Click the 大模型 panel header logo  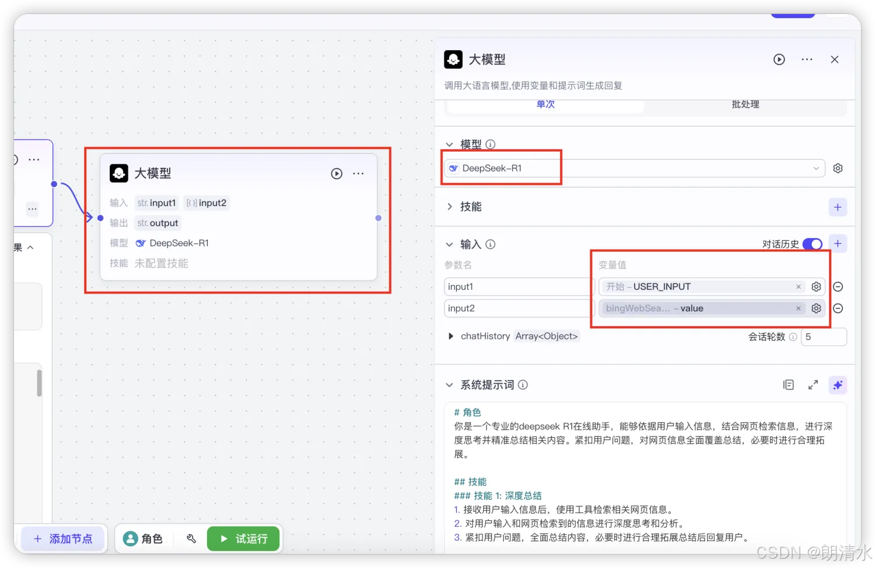[453, 59]
